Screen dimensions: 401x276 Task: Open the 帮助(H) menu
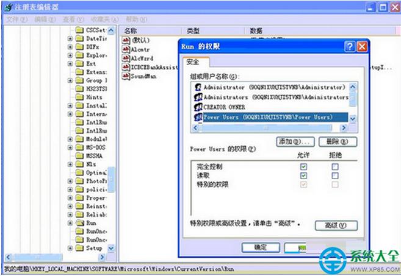136,19
